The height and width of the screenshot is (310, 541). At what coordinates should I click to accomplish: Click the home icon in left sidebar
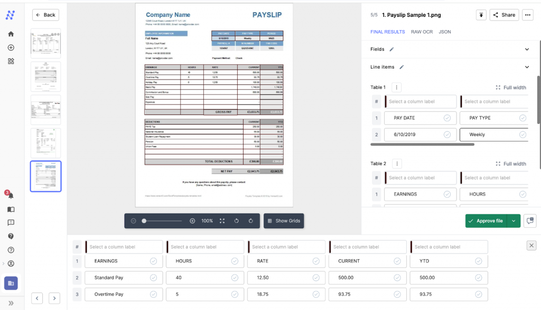coord(11,34)
